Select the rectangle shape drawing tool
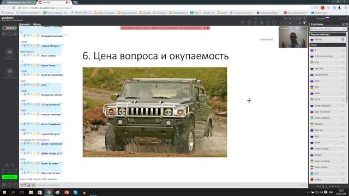The height and width of the screenshot is (196, 349). (x=295, y=19)
